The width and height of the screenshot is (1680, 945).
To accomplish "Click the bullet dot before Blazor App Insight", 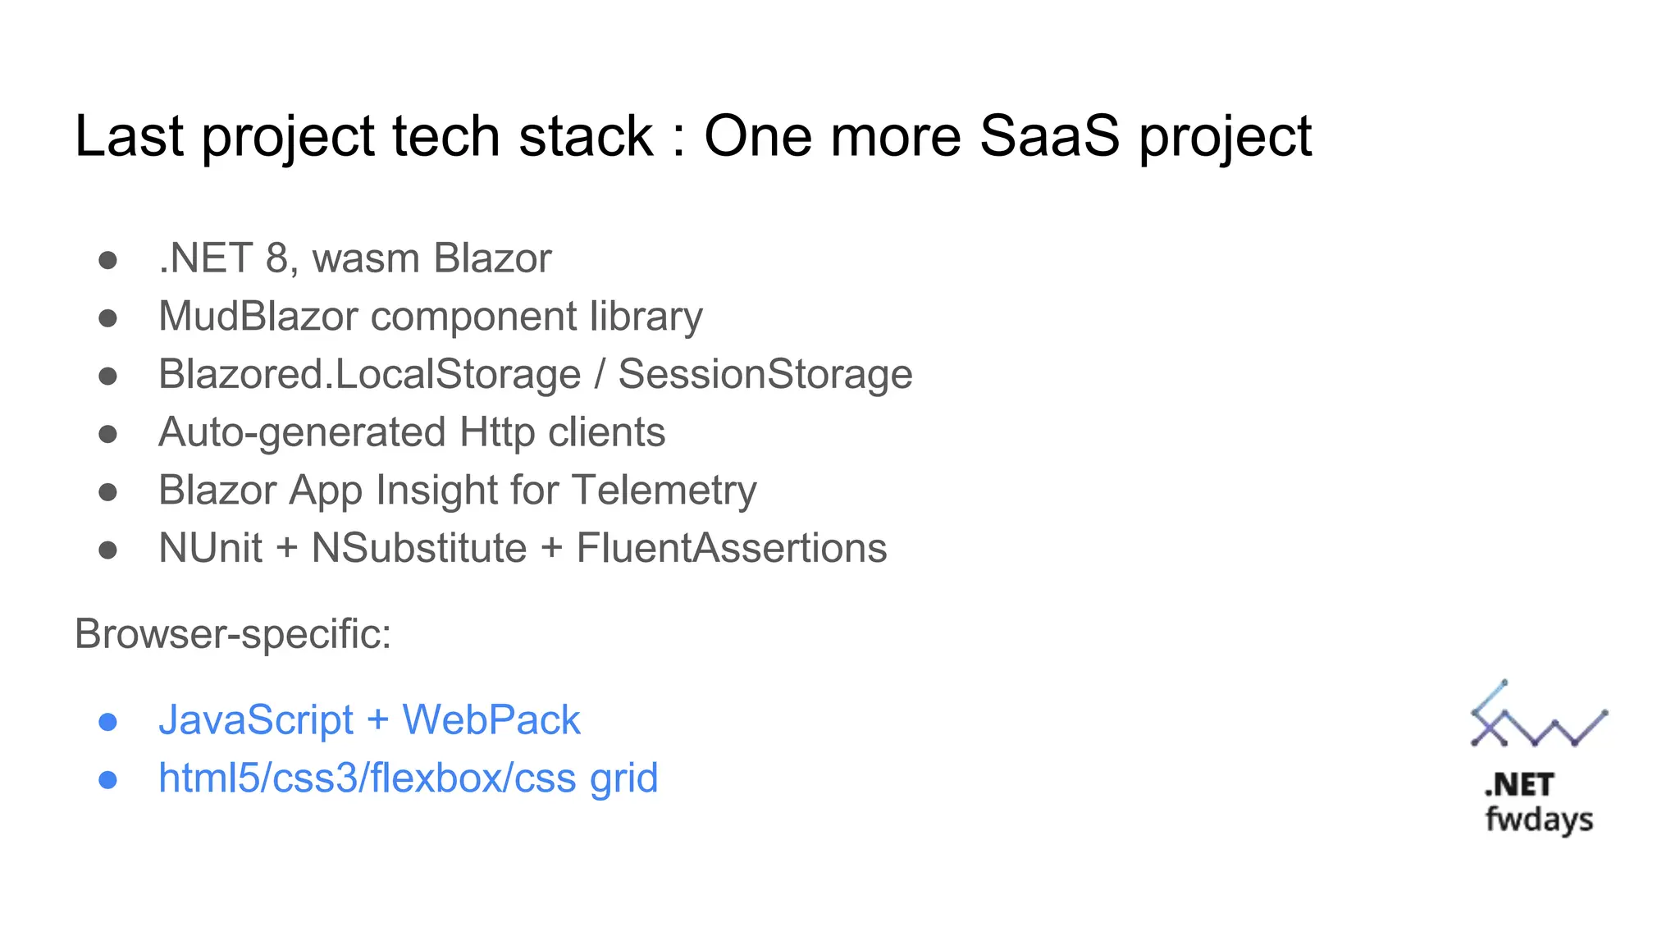I will click(x=107, y=492).
